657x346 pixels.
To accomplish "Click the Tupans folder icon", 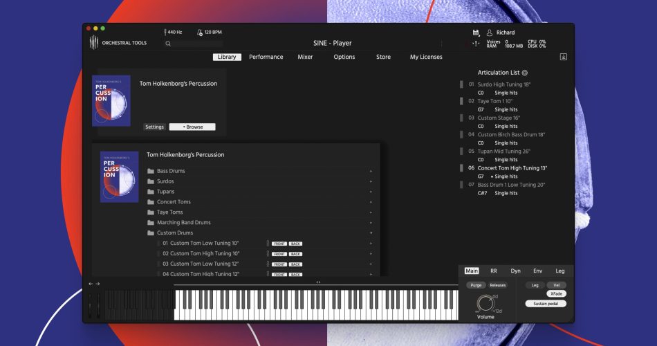I will pos(151,192).
